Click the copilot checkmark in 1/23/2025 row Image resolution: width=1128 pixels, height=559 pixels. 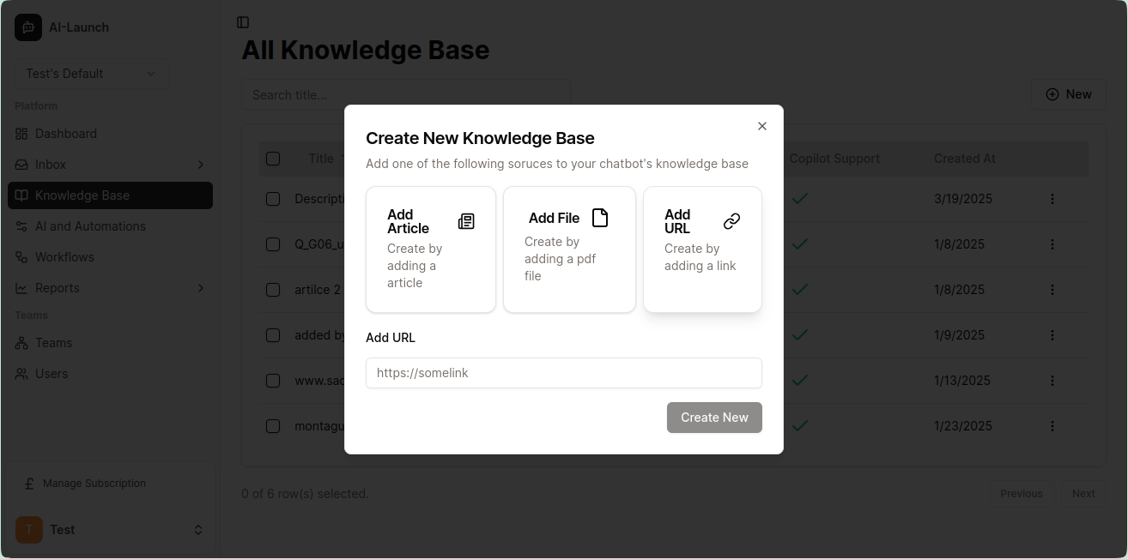[x=800, y=426]
